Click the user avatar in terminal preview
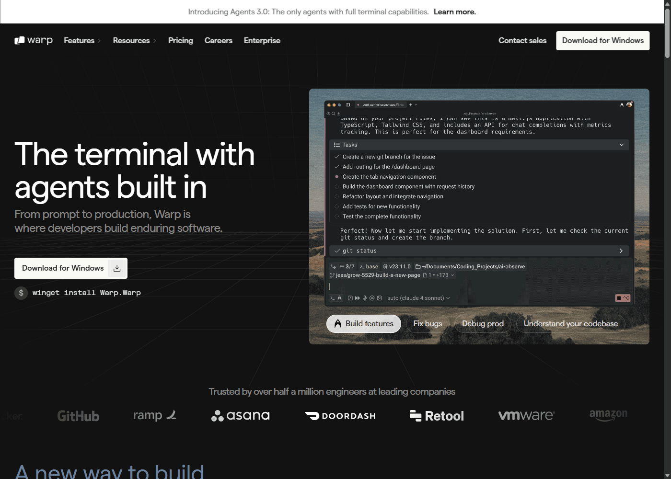This screenshot has width=671, height=479. tap(629, 104)
